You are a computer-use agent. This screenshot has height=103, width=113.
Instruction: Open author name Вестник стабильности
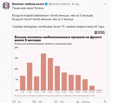(28, 4)
